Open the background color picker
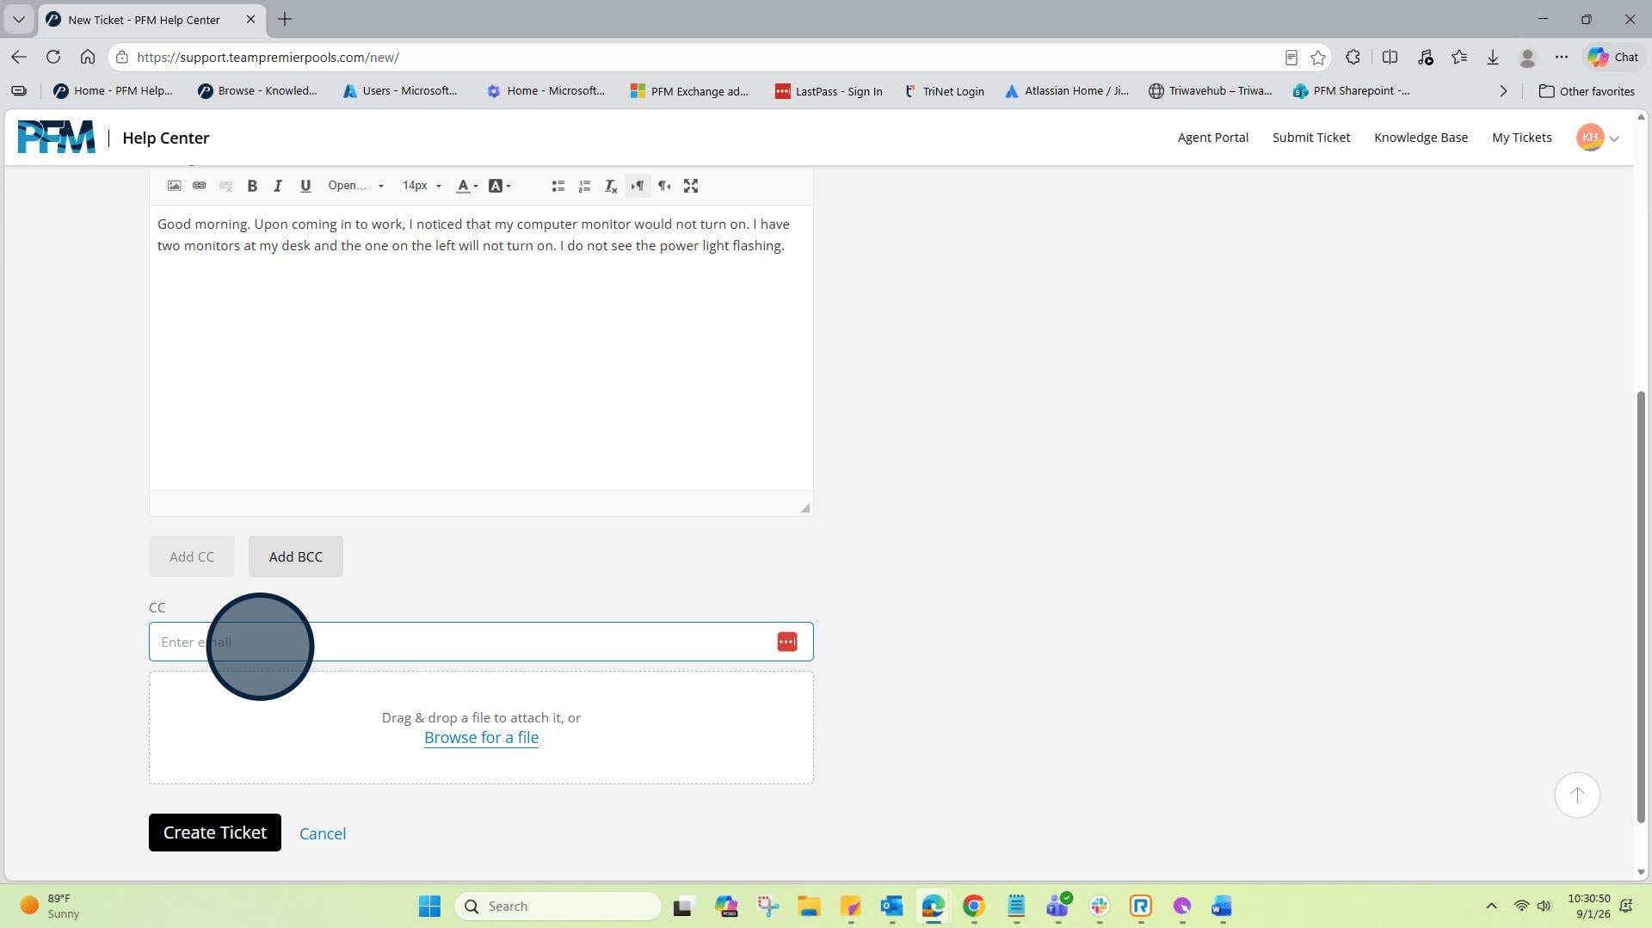Screen dimensions: 1652x928 click(x=499, y=186)
